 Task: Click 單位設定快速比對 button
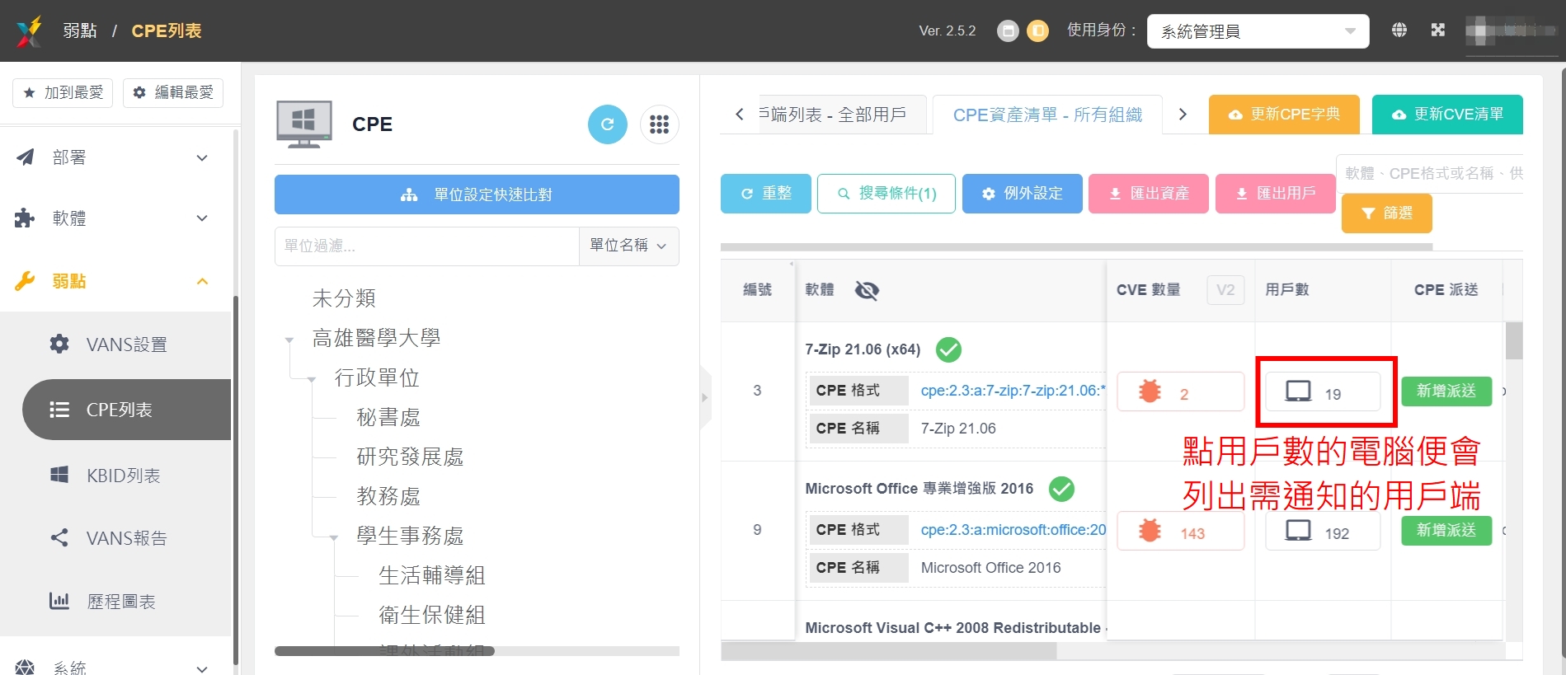coord(477,195)
